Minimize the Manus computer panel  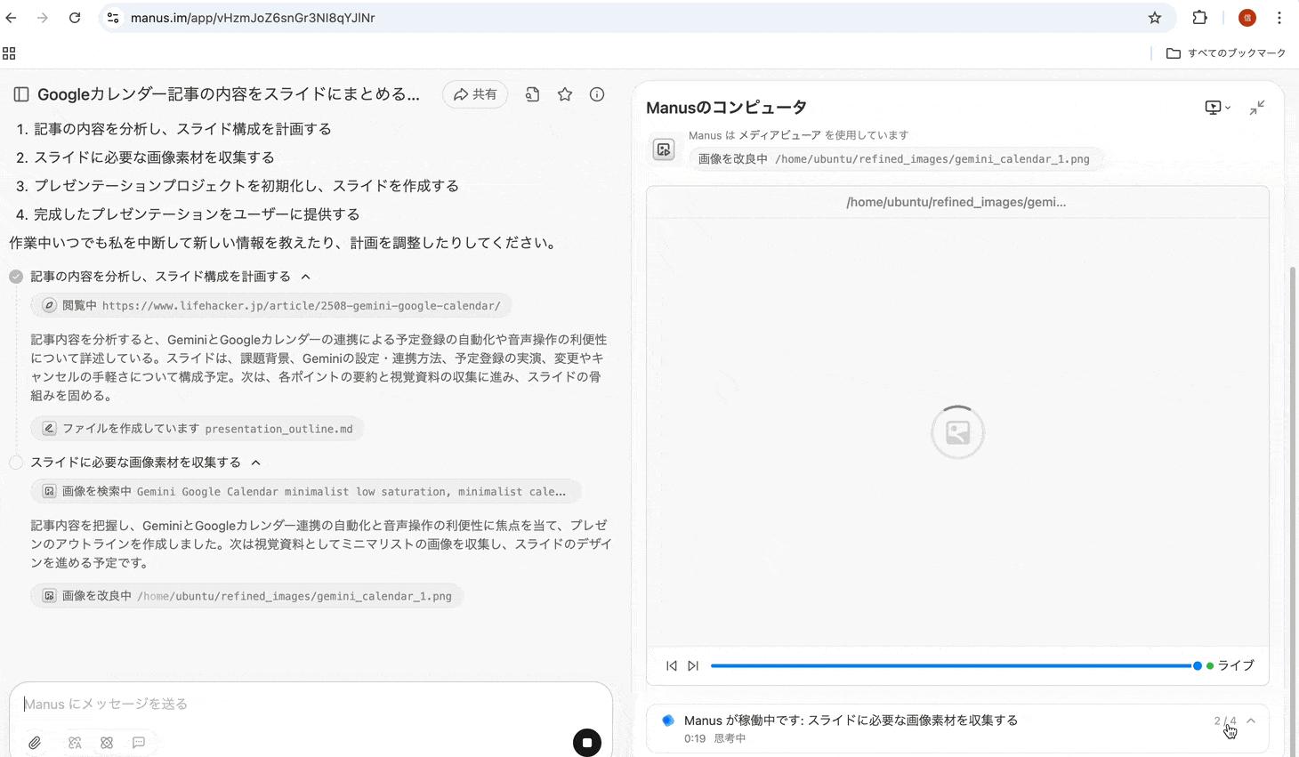click(x=1256, y=108)
